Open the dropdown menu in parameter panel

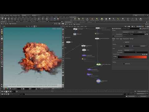pyautogui.click(x=129, y=50)
